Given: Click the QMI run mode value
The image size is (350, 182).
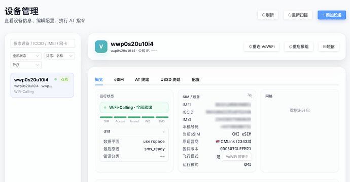Looking at the screenshot, I should tap(248, 164).
